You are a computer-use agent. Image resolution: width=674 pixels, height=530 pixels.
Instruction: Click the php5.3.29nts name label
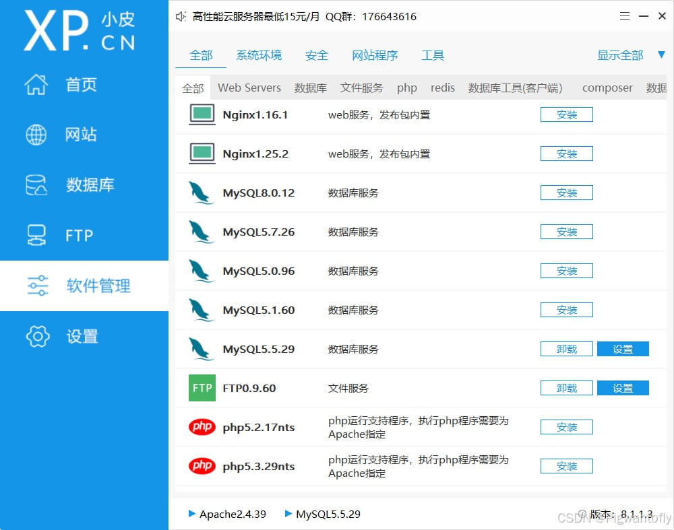click(x=258, y=467)
